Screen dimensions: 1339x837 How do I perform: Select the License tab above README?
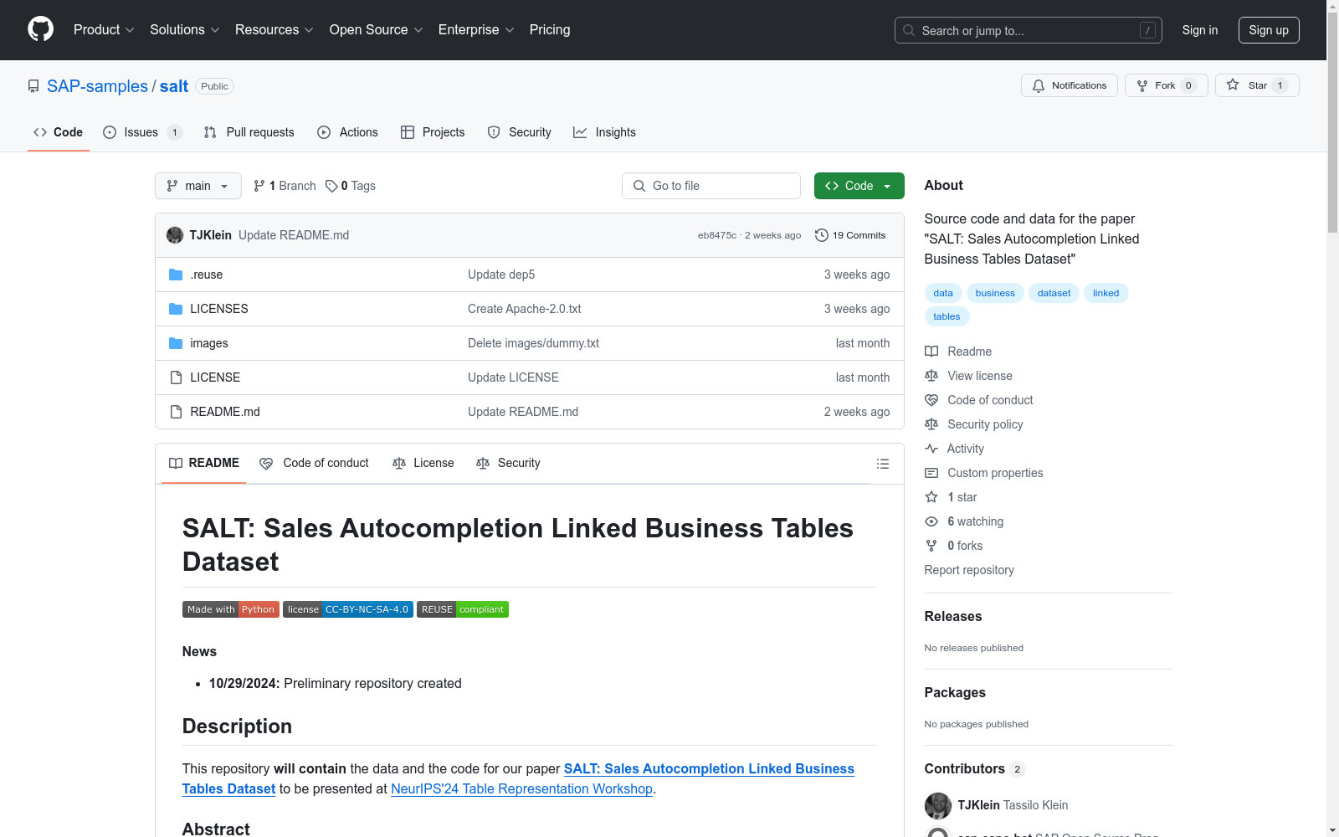[423, 463]
